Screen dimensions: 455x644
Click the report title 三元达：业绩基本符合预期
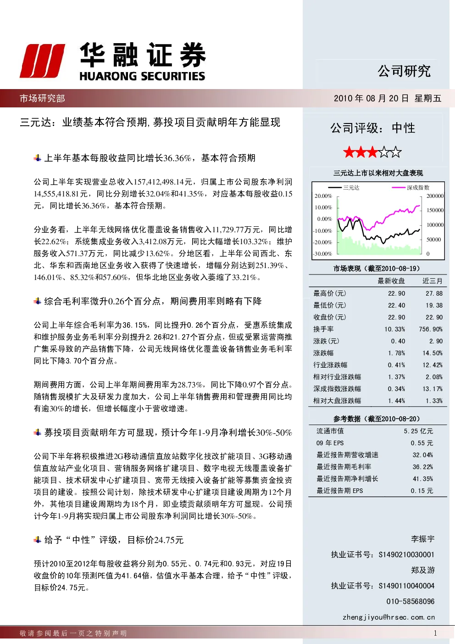pos(150,122)
